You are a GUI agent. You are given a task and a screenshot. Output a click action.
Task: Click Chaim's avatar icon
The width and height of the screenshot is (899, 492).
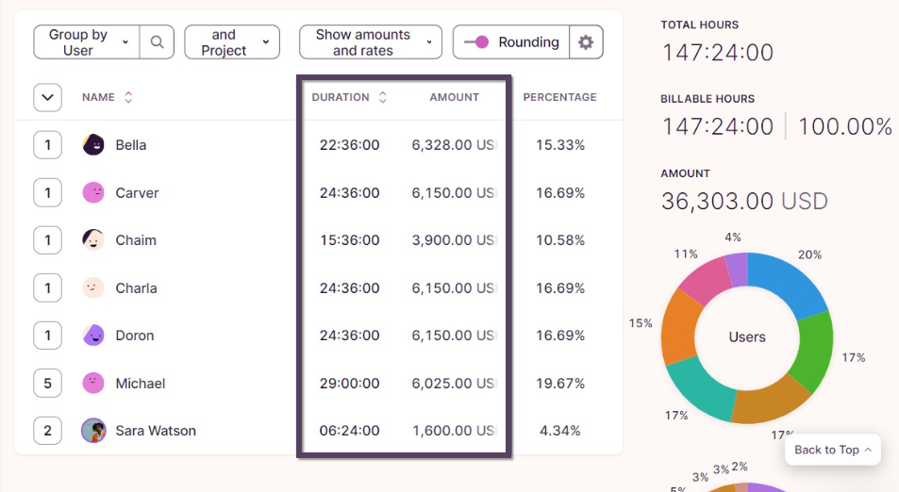[x=93, y=240]
